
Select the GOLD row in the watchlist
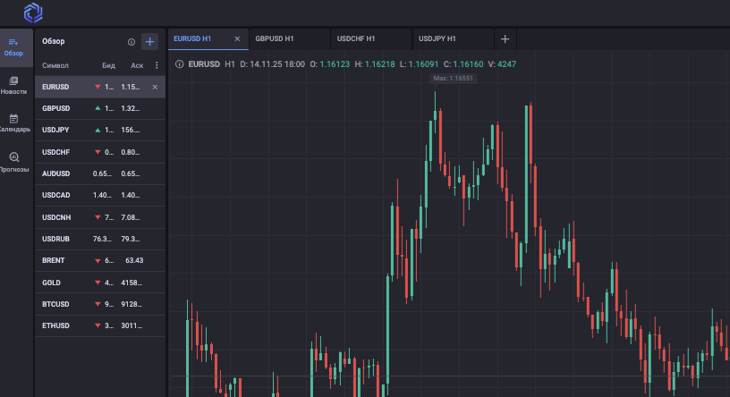pos(100,283)
